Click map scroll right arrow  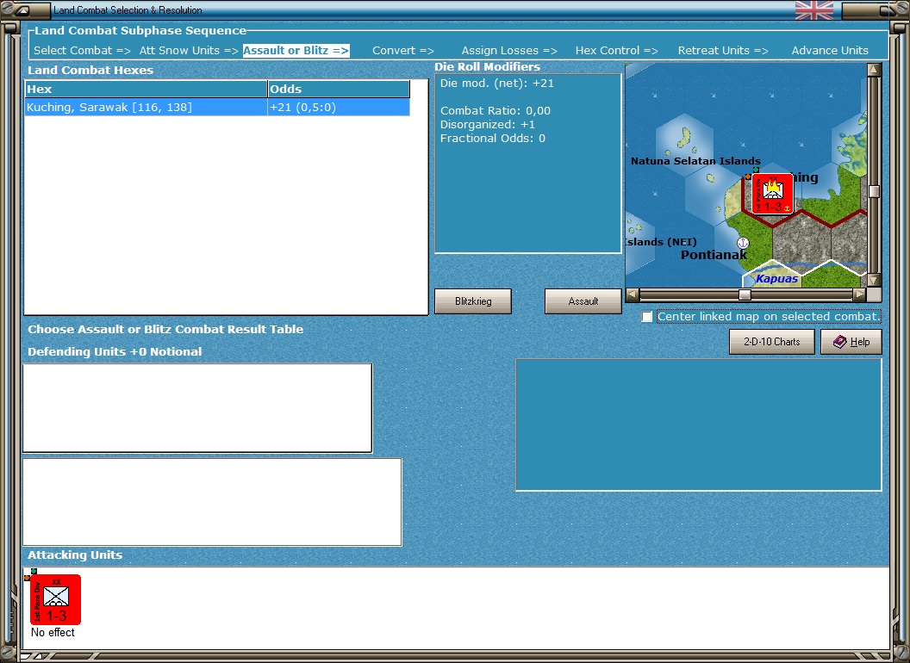pyautogui.click(x=859, y=294)
